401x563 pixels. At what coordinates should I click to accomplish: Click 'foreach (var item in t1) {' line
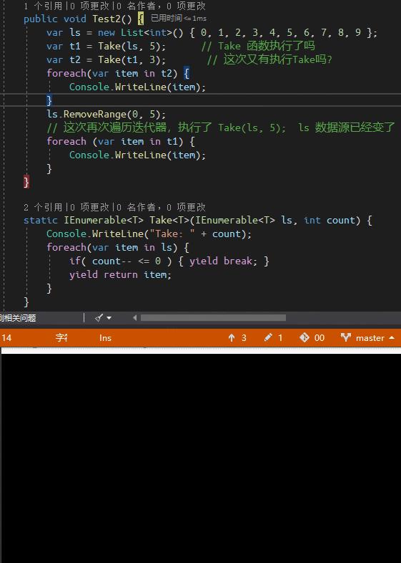121,142
